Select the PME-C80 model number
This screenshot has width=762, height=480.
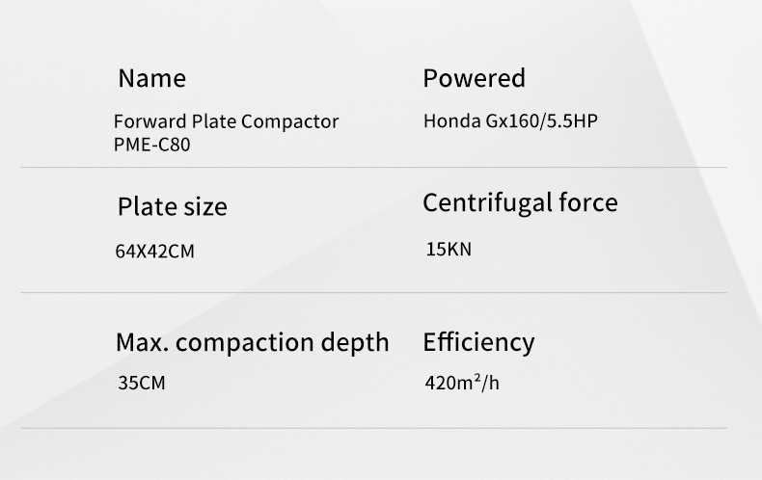[145, 145]
